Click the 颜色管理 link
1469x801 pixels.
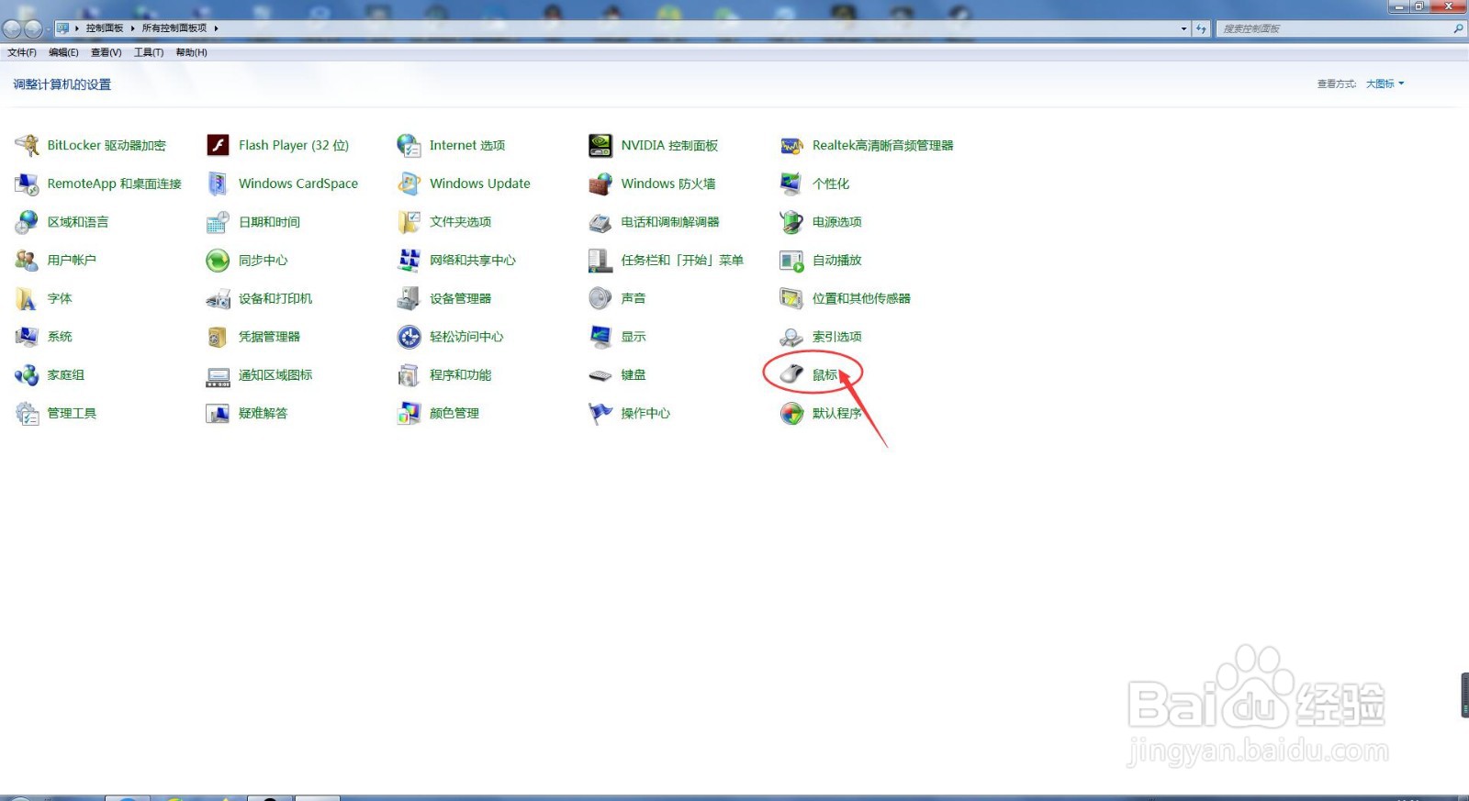click(454, 414)
